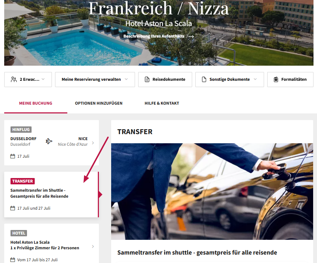Open Hotel Aston La Scala card chevron
This screenshot has height=263, width=317.
pos(93,246)
